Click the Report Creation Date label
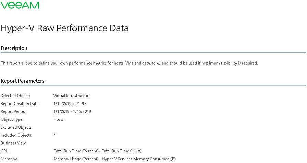The height and width of the screenshot is (163, 307). pos(20,104)
